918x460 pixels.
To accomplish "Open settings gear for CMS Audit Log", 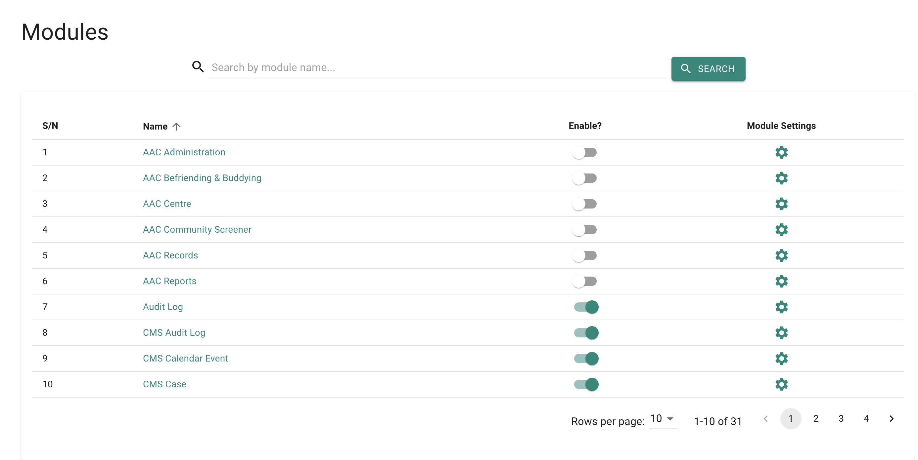I will (781, 333).
